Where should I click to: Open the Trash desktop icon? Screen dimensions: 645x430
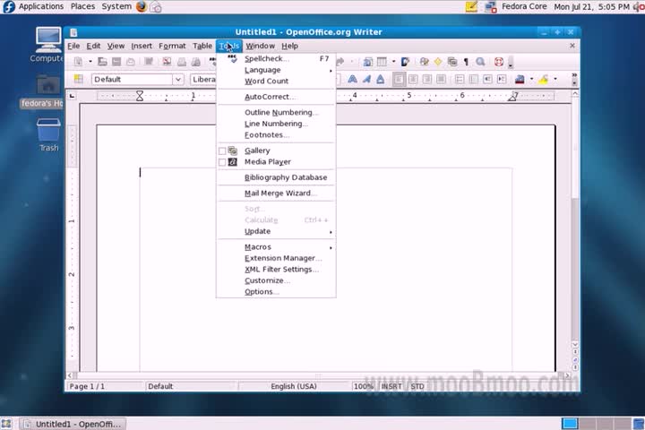(48, 134)
